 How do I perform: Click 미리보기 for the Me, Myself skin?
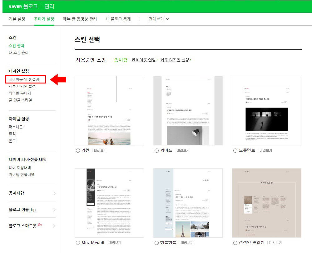[115, 243]
